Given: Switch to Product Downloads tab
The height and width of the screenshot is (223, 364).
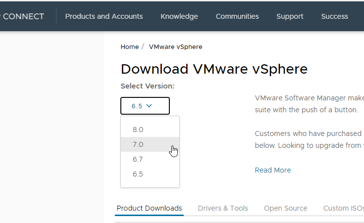Looking at the screenshot, I should 149,208.
